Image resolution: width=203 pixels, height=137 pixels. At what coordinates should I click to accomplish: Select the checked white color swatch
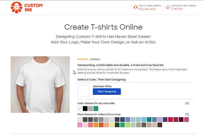coord(80,108)
